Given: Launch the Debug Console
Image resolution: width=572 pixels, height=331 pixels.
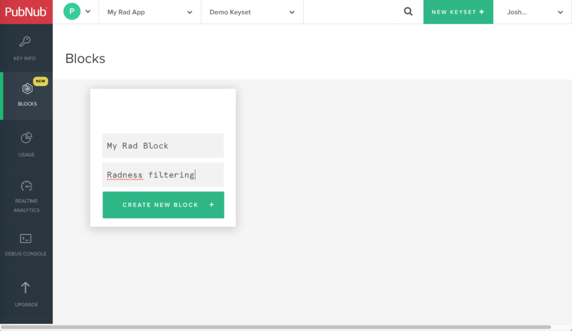Looking at the screenshot, I should coord(26,244).
